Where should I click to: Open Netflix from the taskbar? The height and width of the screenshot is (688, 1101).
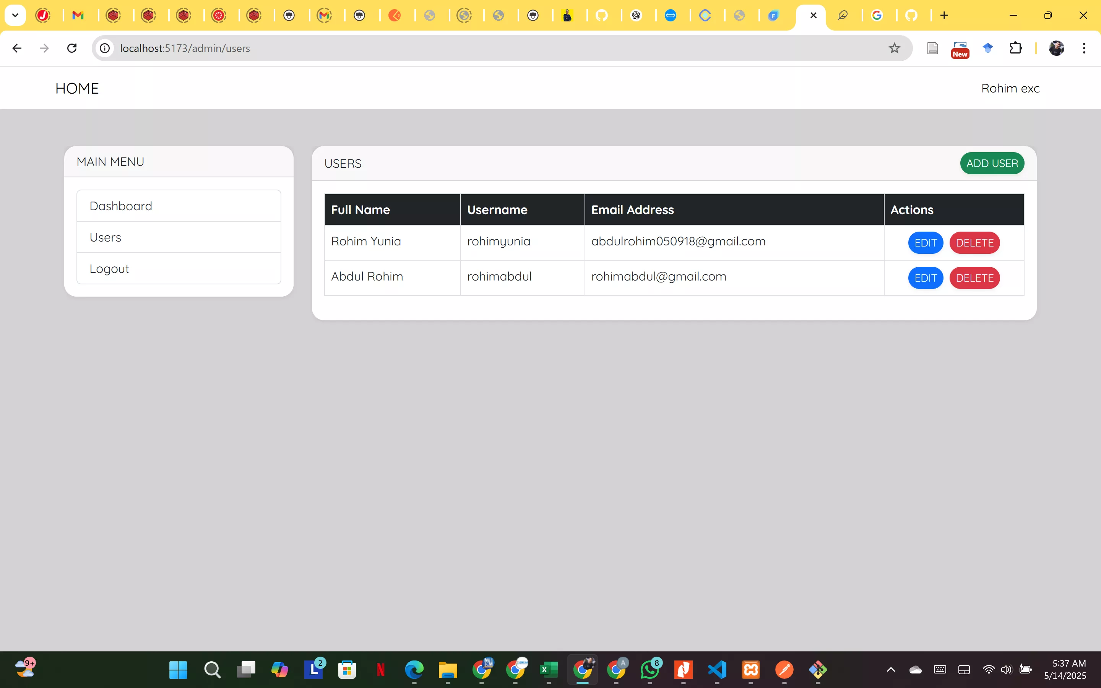[x=381, y=670]
